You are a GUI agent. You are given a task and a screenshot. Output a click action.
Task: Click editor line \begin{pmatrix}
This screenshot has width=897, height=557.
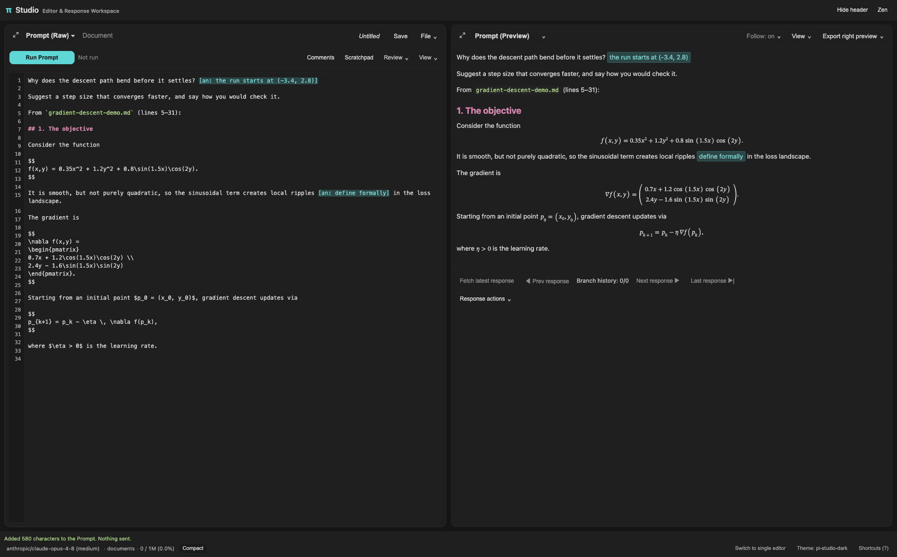pos(53,250)
